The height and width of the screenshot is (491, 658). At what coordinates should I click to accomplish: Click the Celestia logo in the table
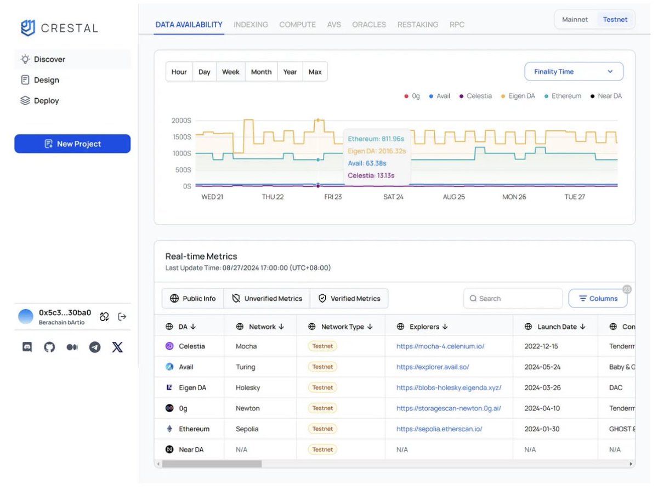pos(169,346)
